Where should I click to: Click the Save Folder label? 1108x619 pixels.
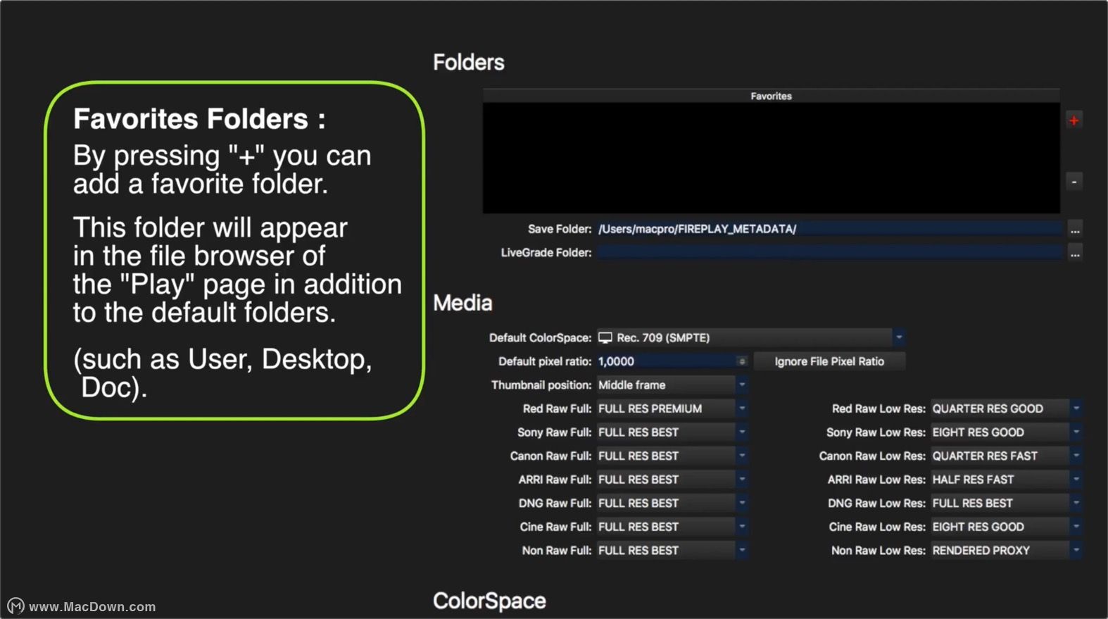point(560,229)
